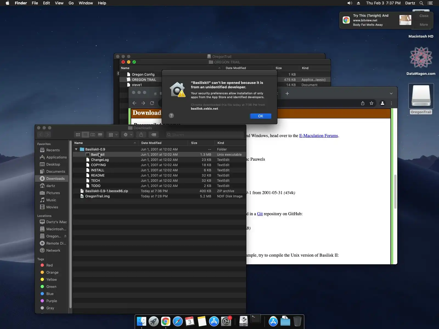The image size is (439, 329).
Task: Open the Edit menu
Action: point(46,3)
